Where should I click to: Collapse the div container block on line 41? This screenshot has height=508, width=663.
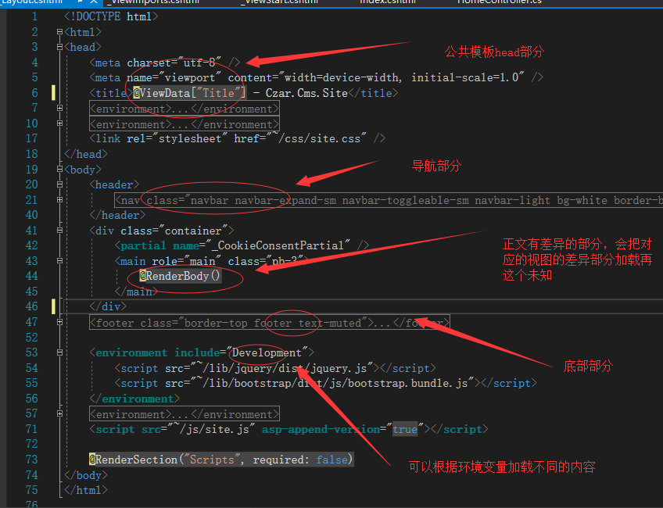pyautogui.click(x=59, y=231)
